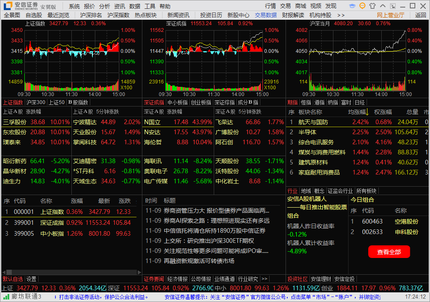The width and height of the screenshot is (430, 302).
Task: Open the 报价 menu
Action: coord(89,6)
